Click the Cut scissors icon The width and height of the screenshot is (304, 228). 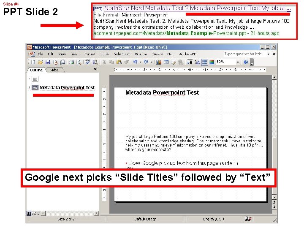104,62
